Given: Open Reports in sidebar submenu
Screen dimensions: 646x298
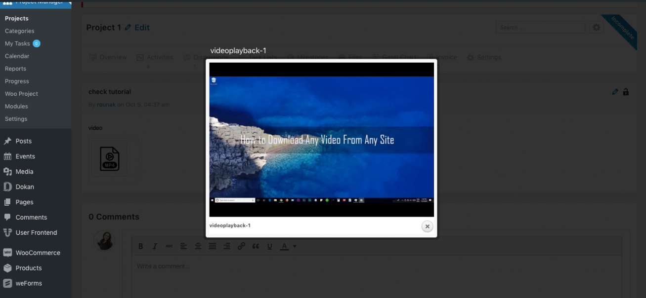Looking at the screenshot, I should point(15,69).
